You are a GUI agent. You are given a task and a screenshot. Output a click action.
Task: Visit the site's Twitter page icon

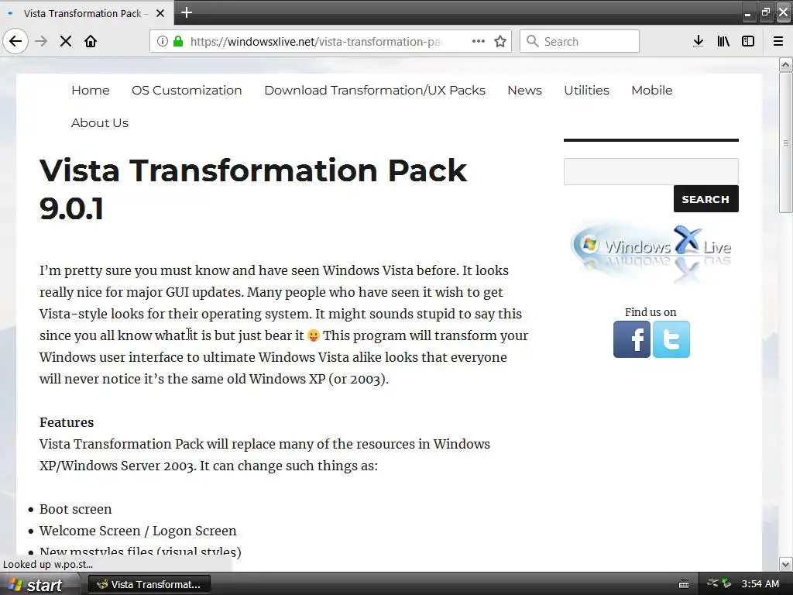[x=671, y=339]
